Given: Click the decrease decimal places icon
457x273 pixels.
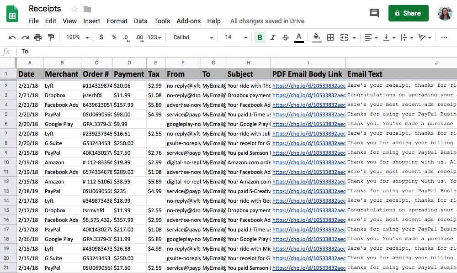Looking at the screenshot, I should (126, 37).
